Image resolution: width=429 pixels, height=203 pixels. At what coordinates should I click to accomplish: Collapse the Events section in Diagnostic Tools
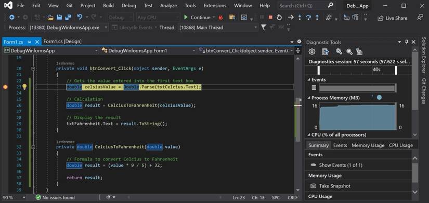click(x=309, y=80)
